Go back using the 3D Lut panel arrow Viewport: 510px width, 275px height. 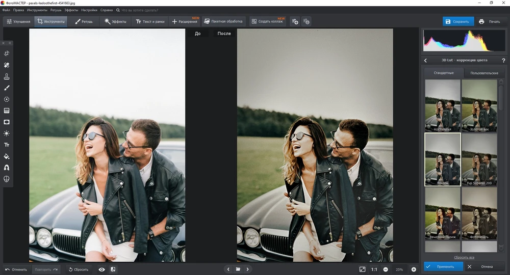tap(426, 60)
